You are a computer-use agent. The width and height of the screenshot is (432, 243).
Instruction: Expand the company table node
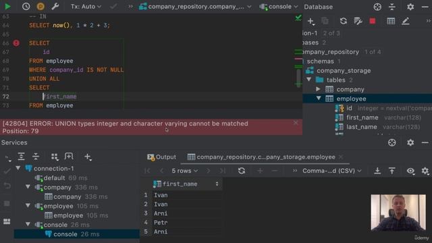318,89
